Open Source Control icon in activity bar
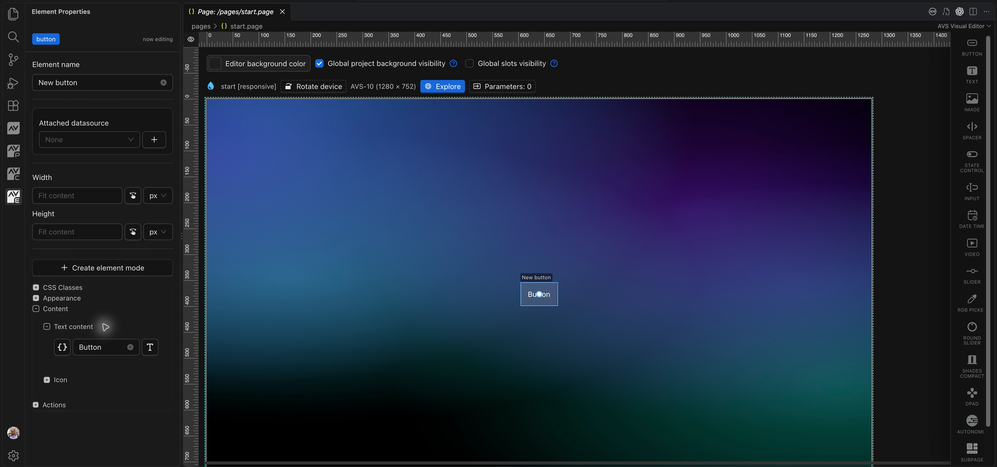The height and width of the screenshot is (467, 997). 14,60
